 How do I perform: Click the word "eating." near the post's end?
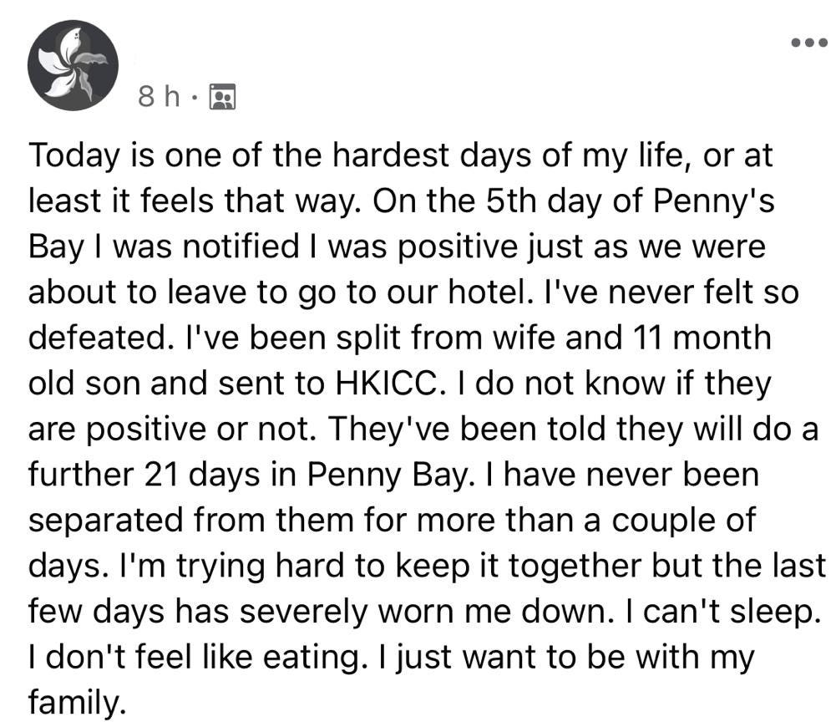pos(315,656)
